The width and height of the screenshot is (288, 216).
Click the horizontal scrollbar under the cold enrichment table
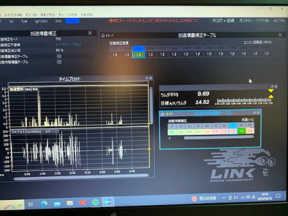(219, 137)
